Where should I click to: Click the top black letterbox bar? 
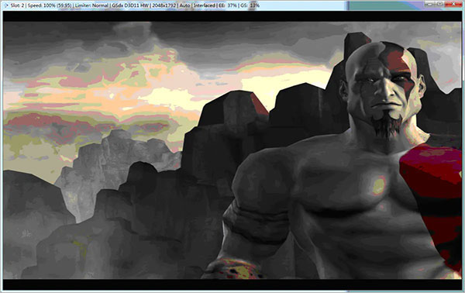pos(232,16)
